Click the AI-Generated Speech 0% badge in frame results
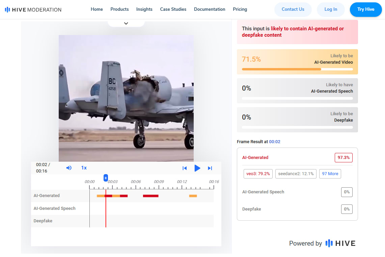The image size is (385, 257). [347, 192]
